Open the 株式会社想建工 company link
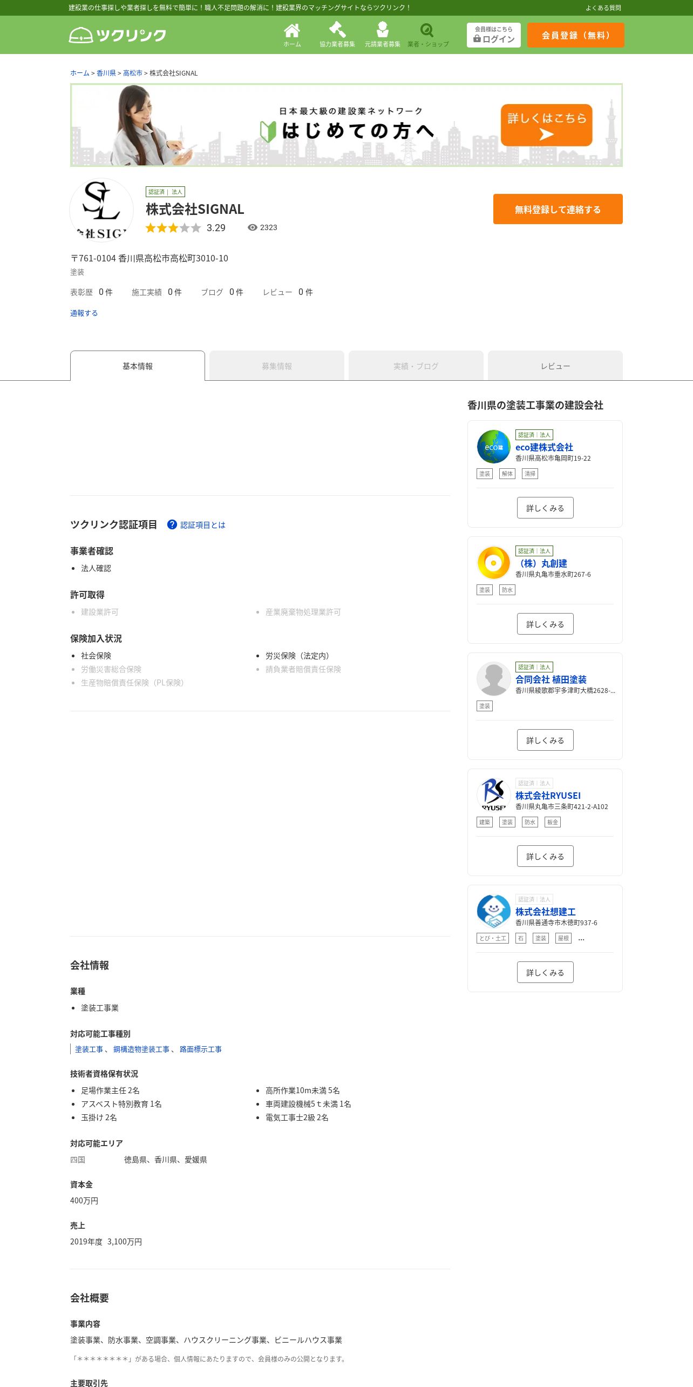This screenshot has height=1387, width=693. 546,912
